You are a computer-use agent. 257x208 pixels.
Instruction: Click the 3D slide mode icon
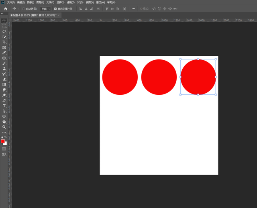click(x=170, y=9)
